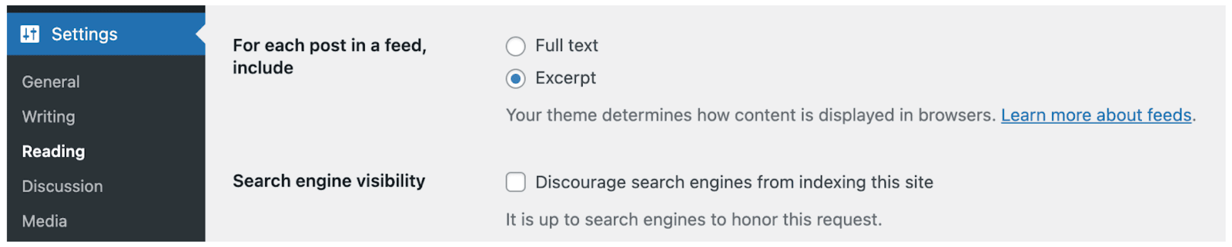Image resolution: width=1232 pixels, height=247 pixels.
Task: Open Learn more about feeds link
Action: coord(1096,115)
